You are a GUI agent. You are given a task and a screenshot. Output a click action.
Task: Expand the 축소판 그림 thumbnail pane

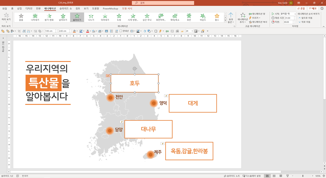point(3,38)
